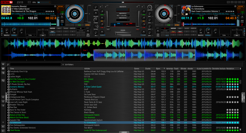The width and height of the screenshot is (246, 133).
Task: Click the Scenario (Remix) album cover thumbnail
Action: [6, 10]
